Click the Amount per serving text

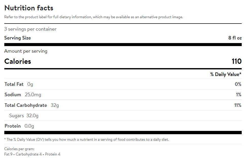tap(26, 51)
